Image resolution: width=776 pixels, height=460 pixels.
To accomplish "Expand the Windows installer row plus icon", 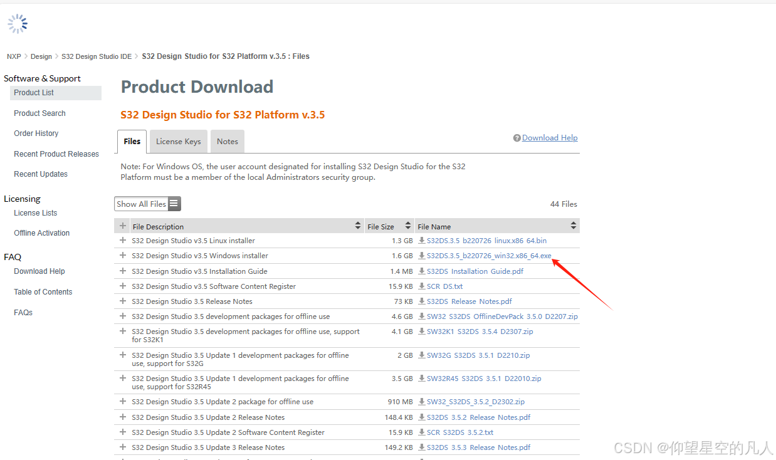I will pos(123,255).
